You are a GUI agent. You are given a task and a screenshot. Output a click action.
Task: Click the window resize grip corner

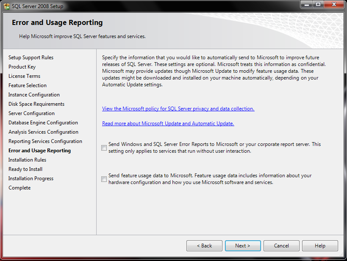pos(341,255)
